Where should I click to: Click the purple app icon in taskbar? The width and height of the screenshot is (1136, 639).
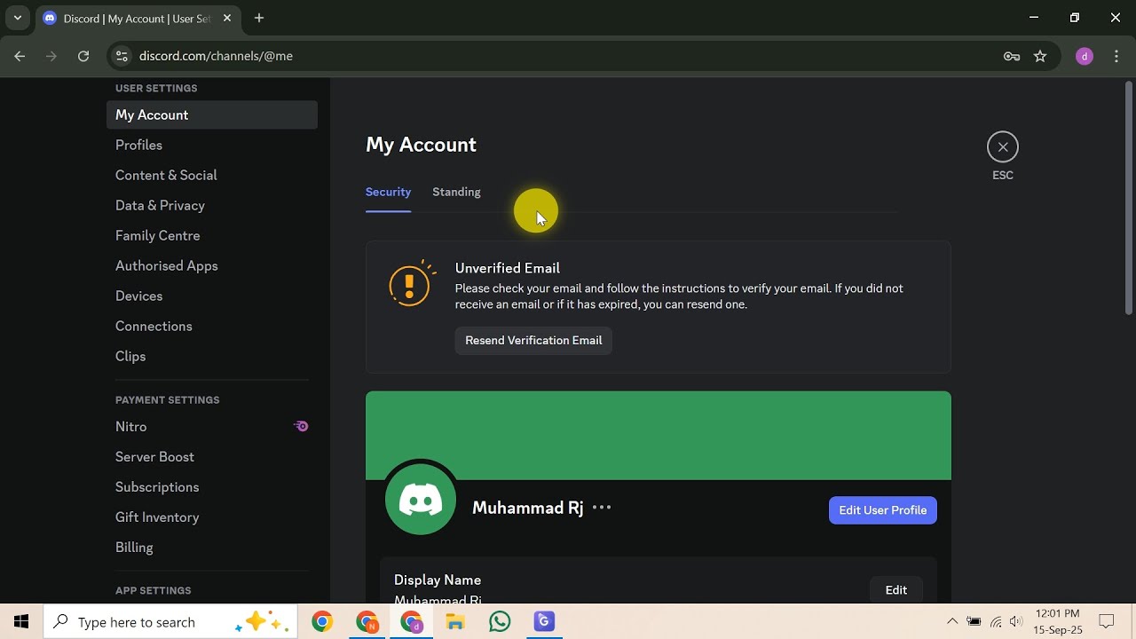click(544, 622)
